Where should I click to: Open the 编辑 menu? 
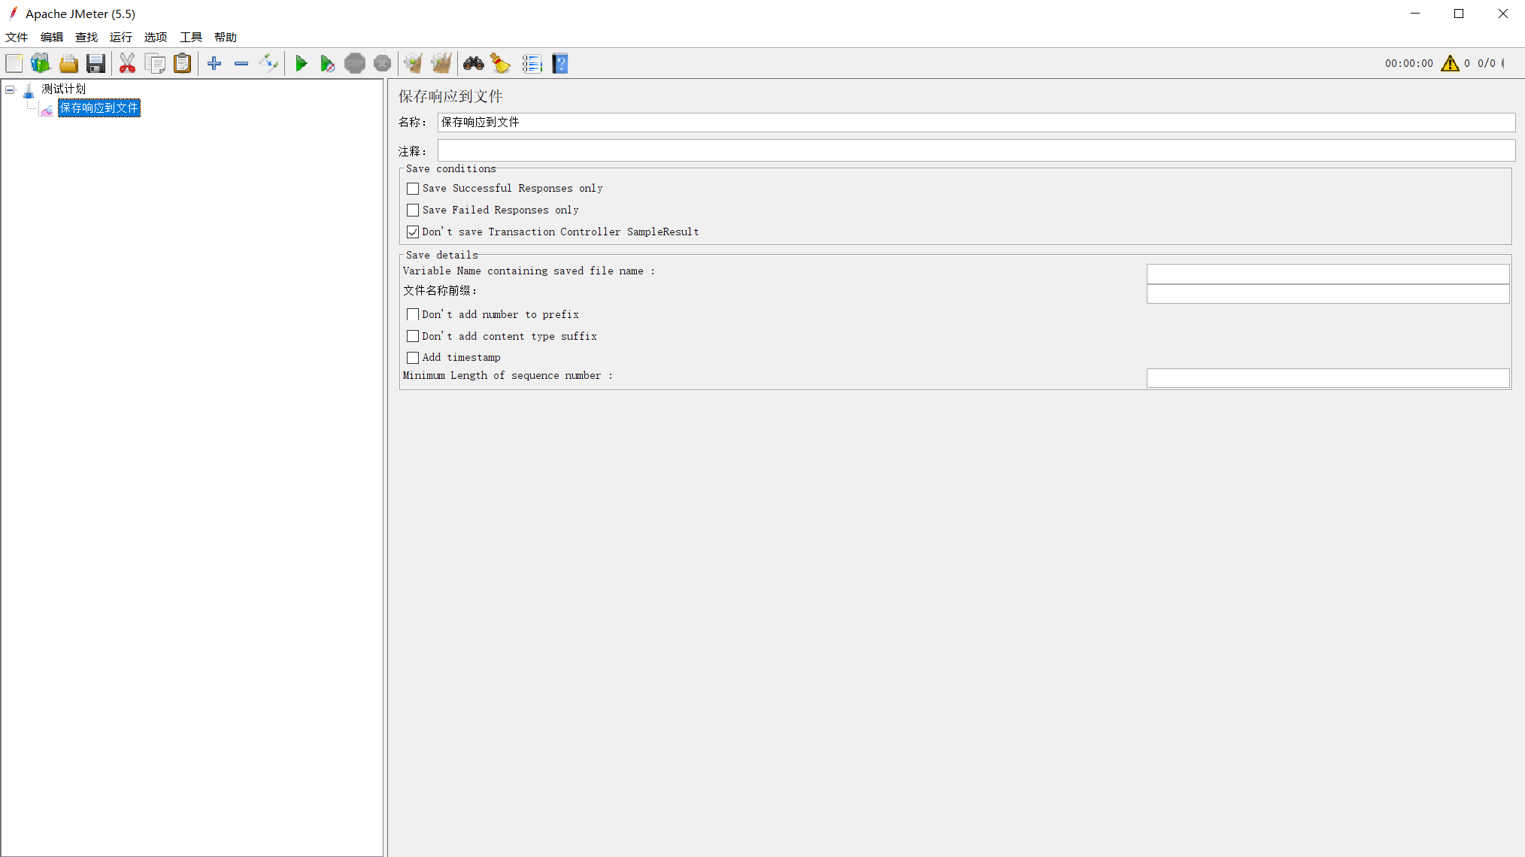click(x=52, y=37)
